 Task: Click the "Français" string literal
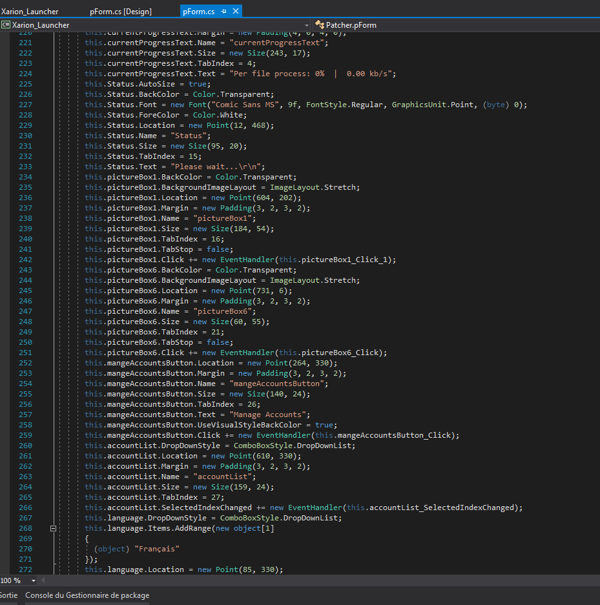156,549
